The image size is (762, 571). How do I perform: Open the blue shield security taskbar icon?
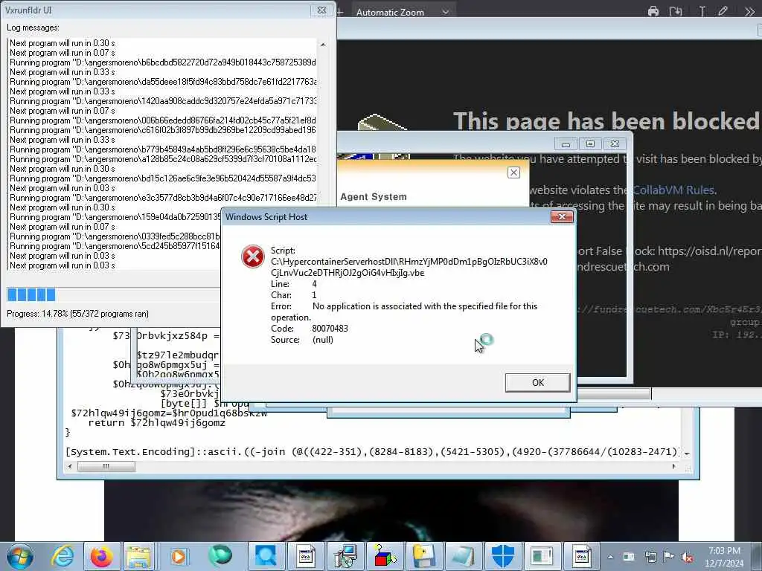point(503,556)
